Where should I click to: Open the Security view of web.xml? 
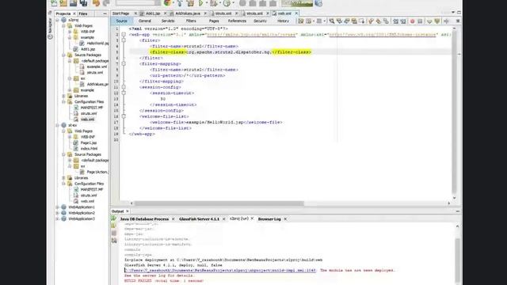(x=260, y=21)
